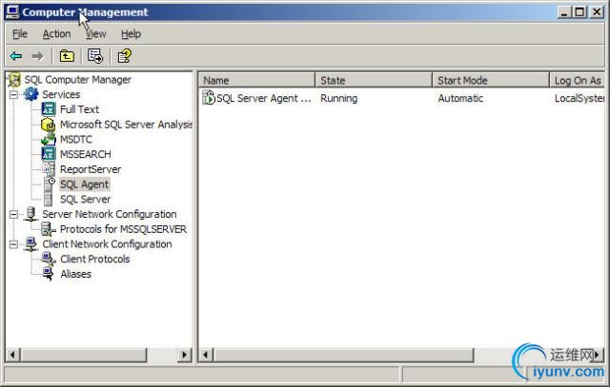Select MSDTC in the tree
610x387 pixels.
[x=76, y=140]
